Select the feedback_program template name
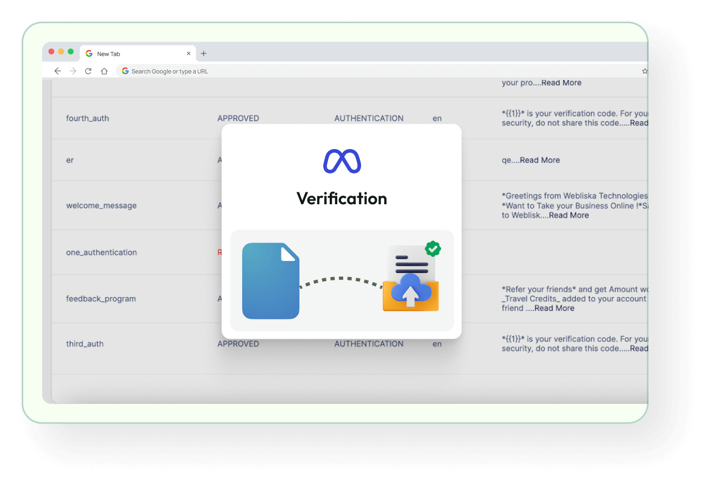 (x=101, y=299)
